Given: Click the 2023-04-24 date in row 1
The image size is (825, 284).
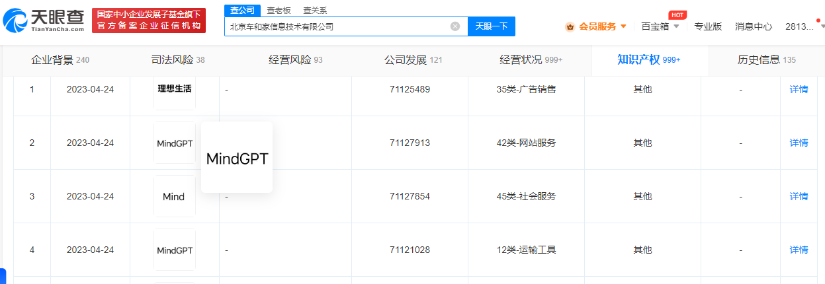Looking at the screenshot, I should pos(90,89).
